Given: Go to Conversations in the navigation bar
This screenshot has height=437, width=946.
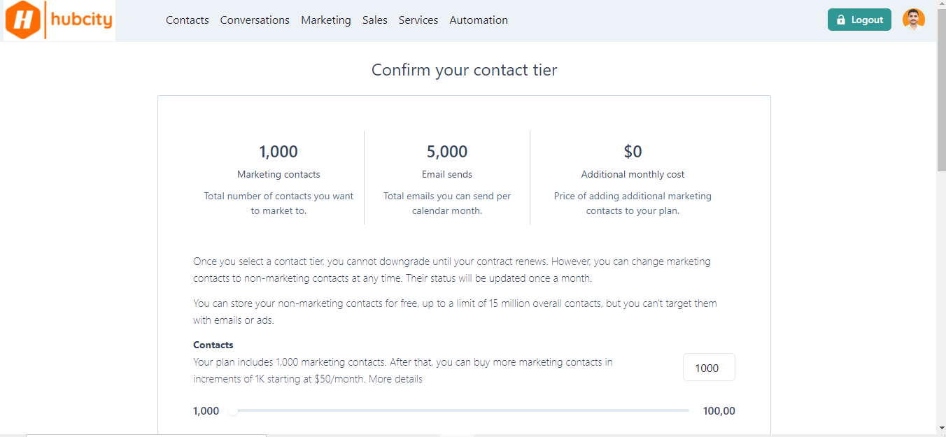Looking at the screenshot, I should tap(255, 20).
